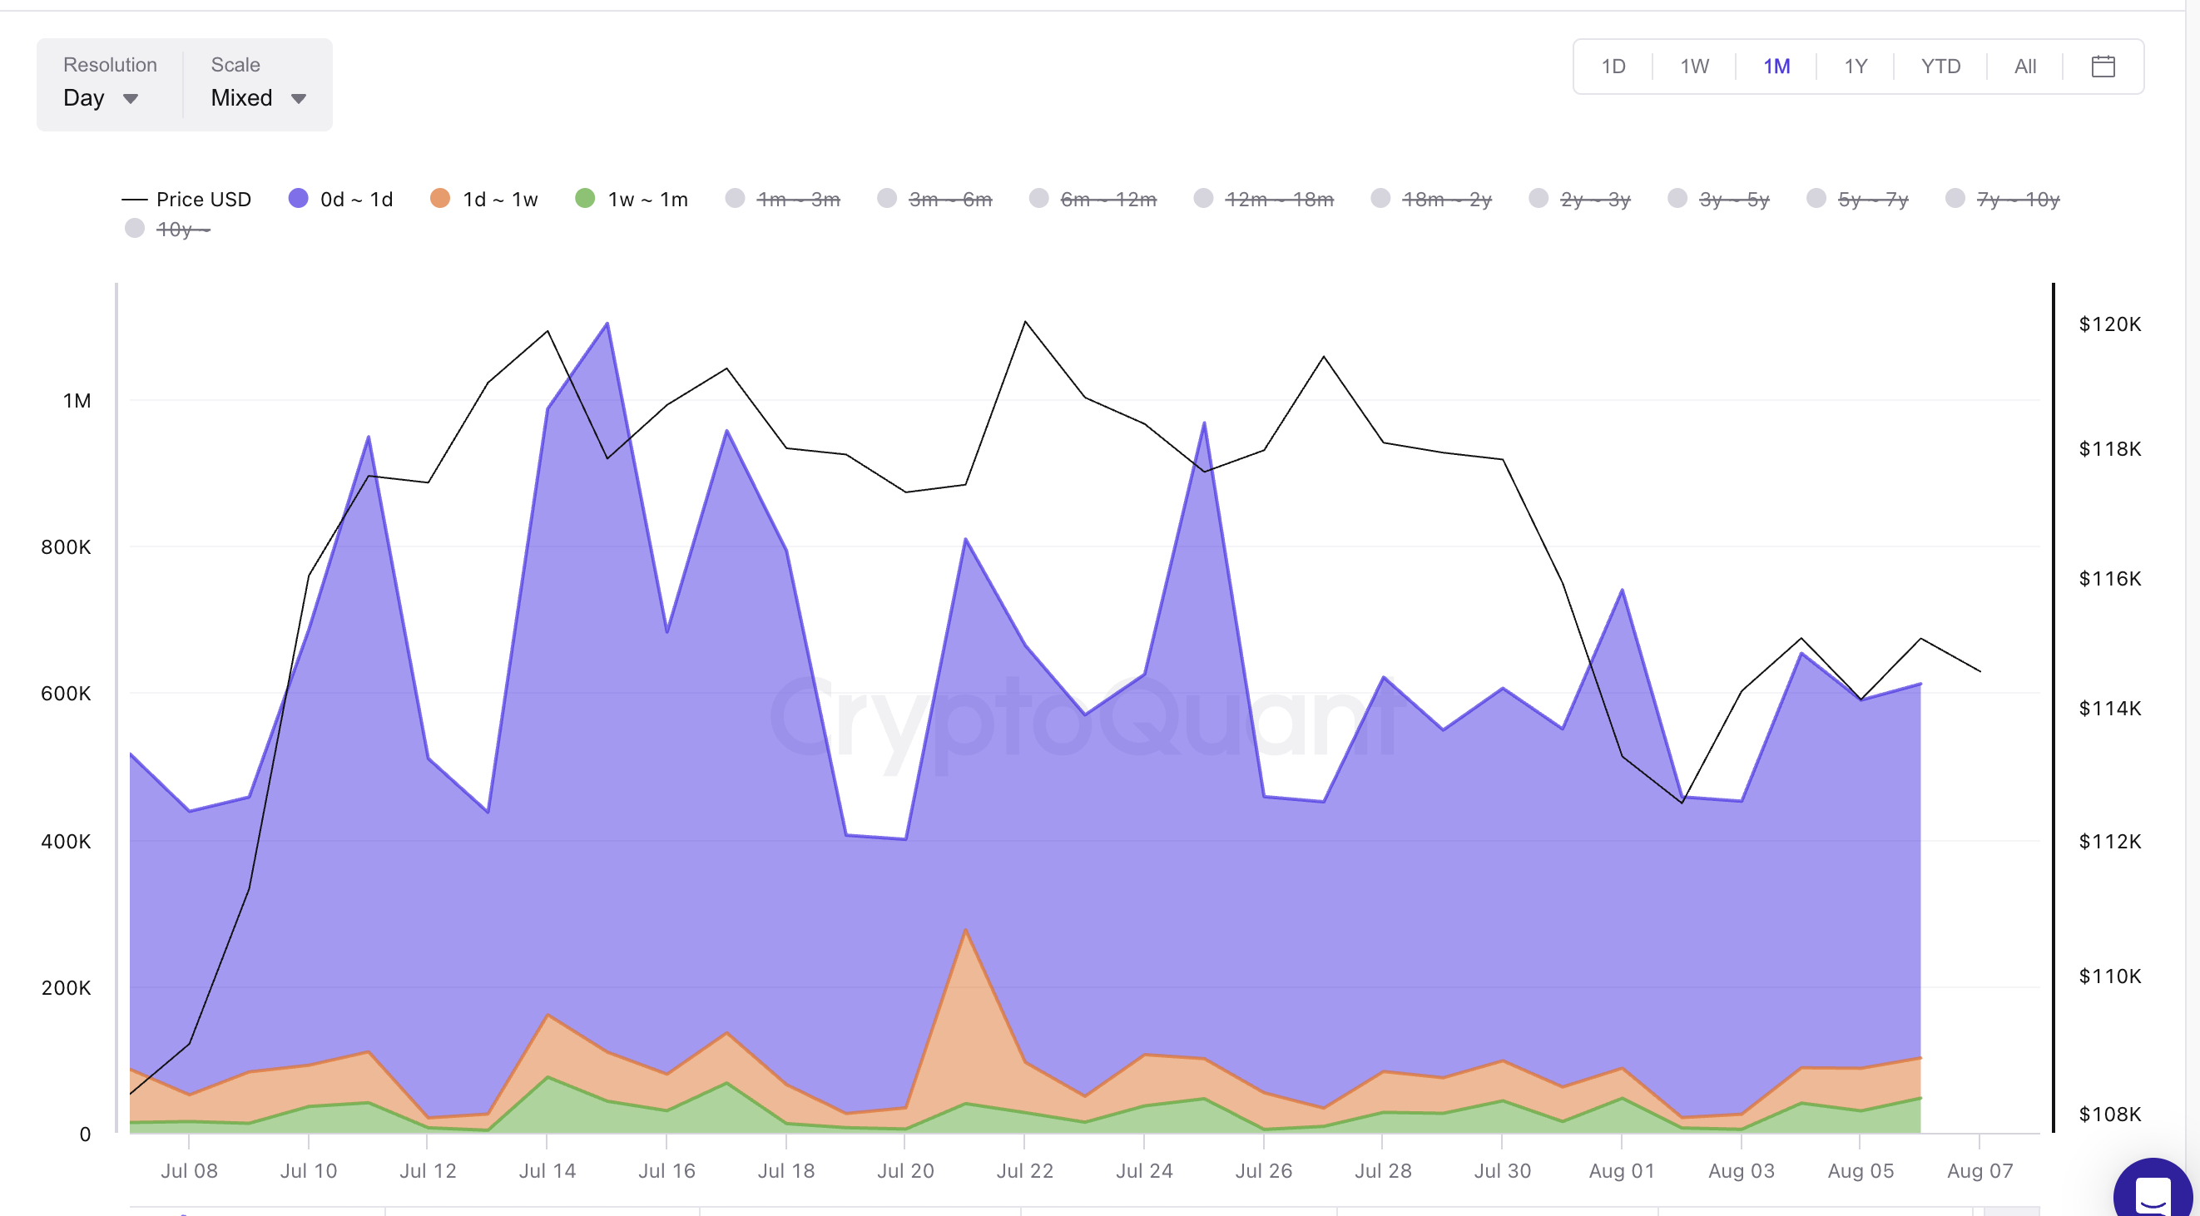The width and height of the screenshot is (2200, 1216).
Task: Click the orange 1d ~ 1w legend dot
Action: click(x=440, y=198)
